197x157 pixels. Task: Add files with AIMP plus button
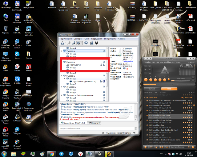pos(146,147)
